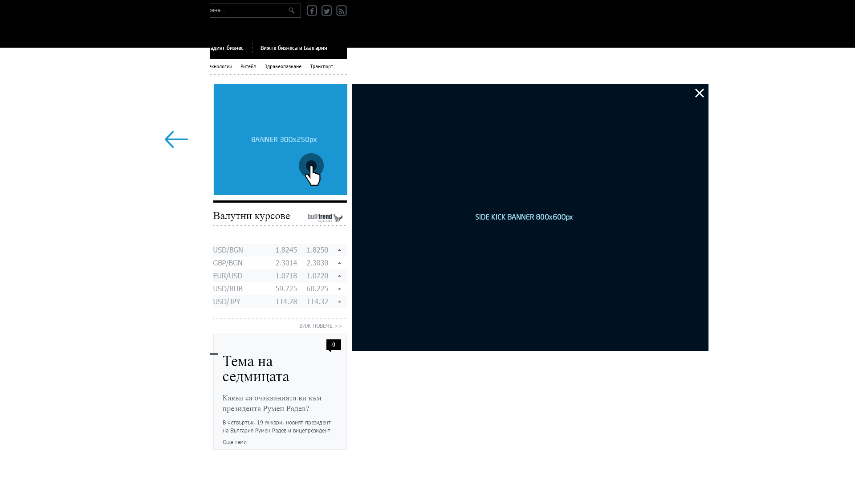Expand the GBP/BGN rate arrow
This screenshot has height=481, width=855.
click(x=339, y=263)
